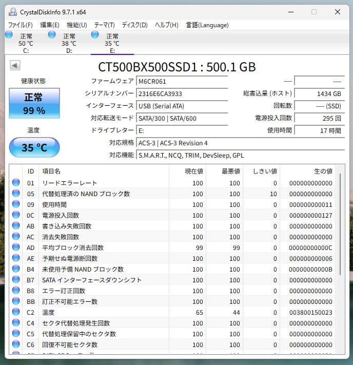Select the E: drive status orb
Viewport: 353px width, 365px height.
pyautogui.click(x=95, y=35)
